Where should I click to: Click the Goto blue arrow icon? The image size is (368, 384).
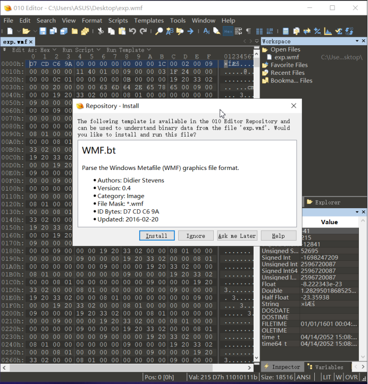[190, 31]
